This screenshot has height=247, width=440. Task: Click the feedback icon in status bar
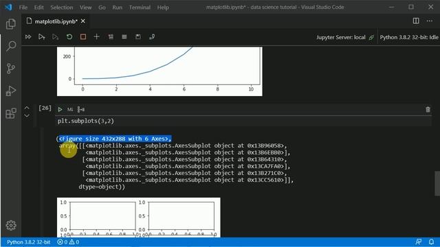point(419,242)
